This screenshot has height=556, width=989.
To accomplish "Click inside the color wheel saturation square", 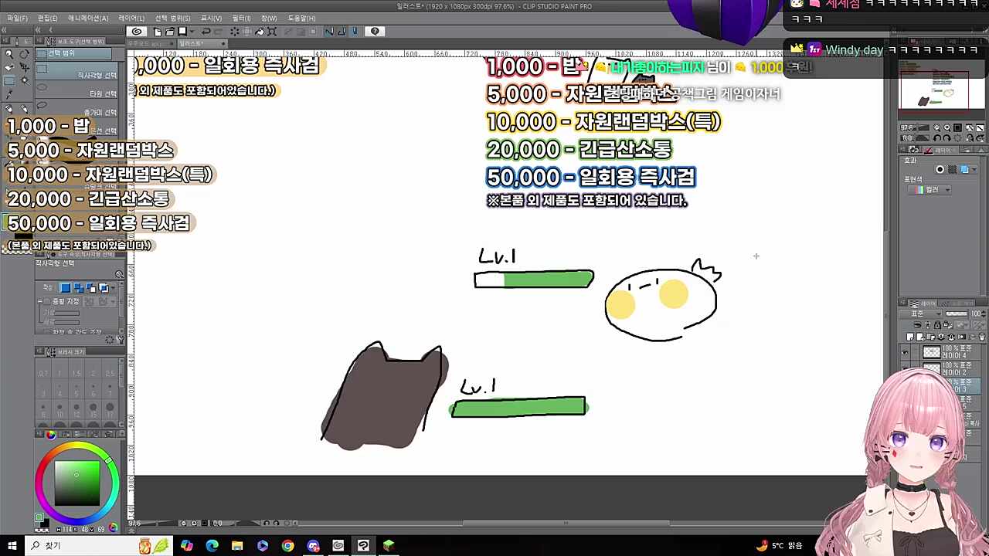I will pyautogui.click(x=76, y=483).
